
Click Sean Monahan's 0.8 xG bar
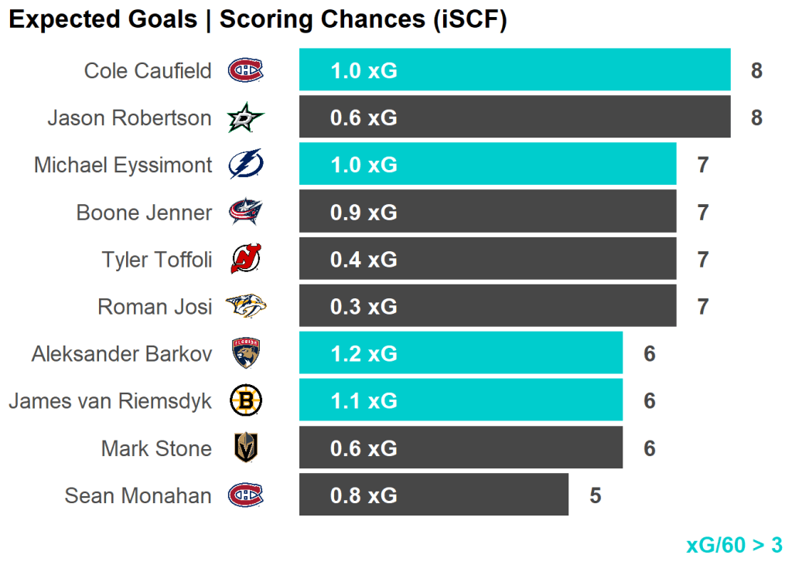(x=433, y=495)
